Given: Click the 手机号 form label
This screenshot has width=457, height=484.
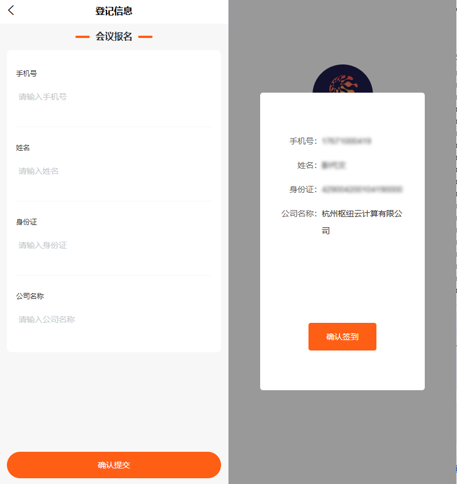Looking at the screenshot, I should pos(26,74).
